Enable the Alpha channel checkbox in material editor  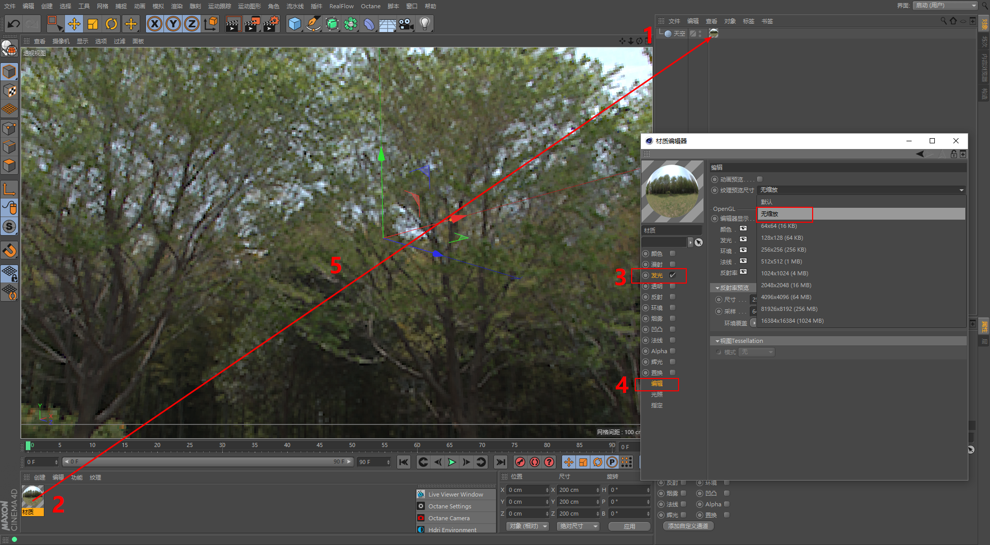point(672,351)
